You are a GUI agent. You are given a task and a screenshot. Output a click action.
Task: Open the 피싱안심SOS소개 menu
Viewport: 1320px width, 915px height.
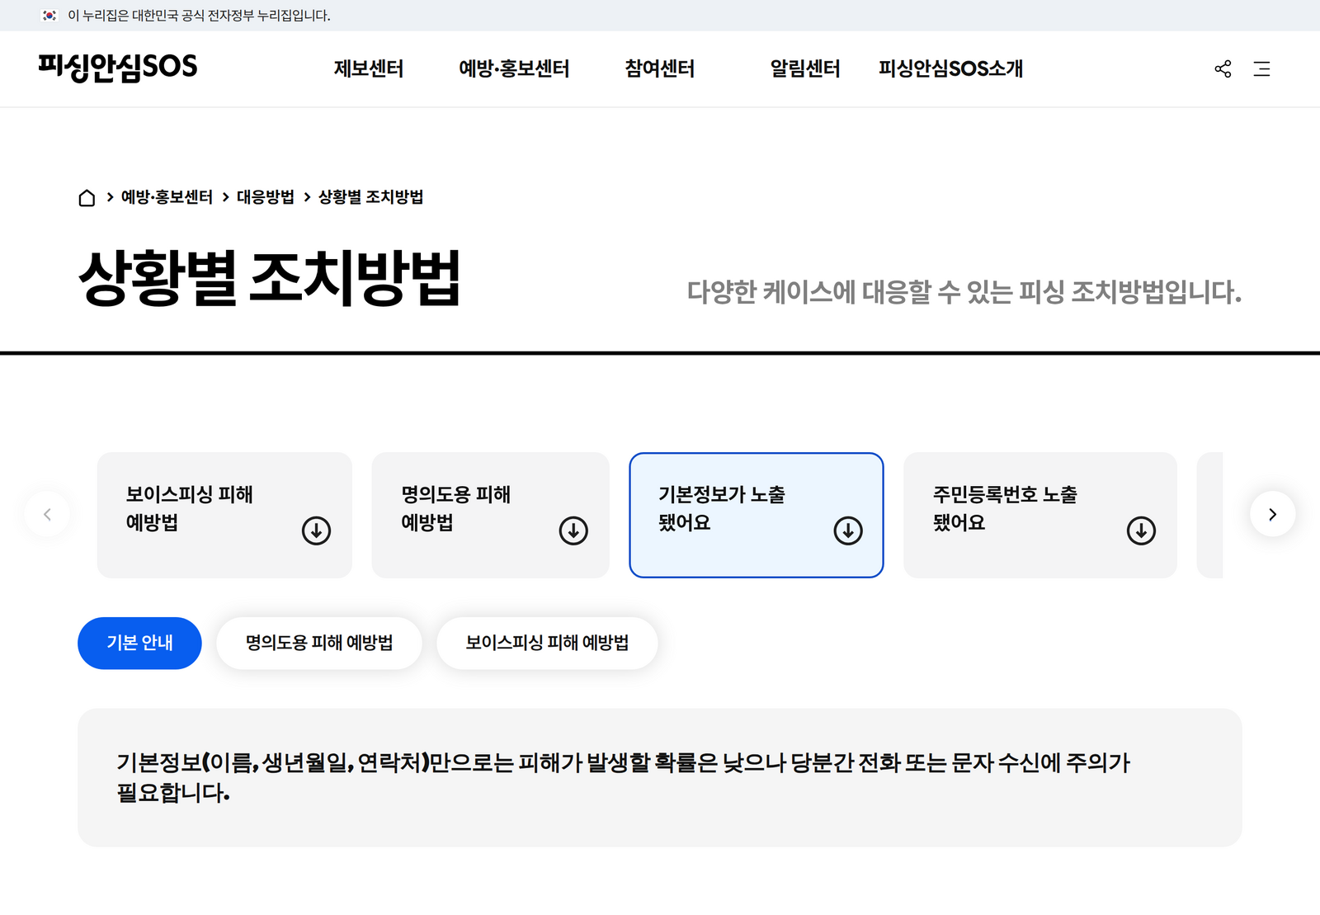point(951,69)
